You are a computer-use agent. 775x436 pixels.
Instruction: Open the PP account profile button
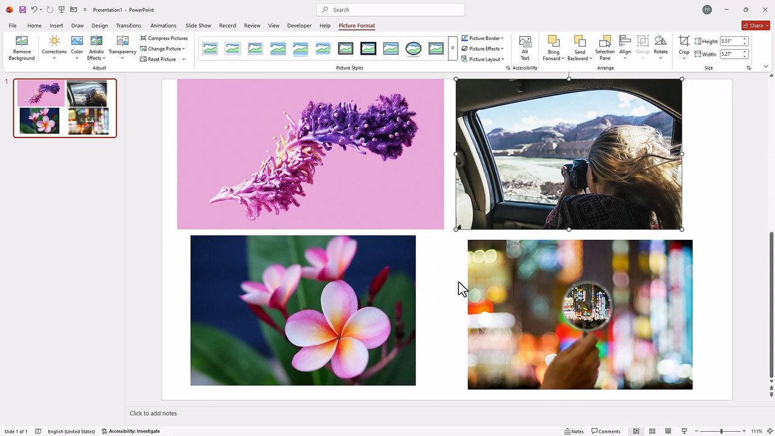click(x=707, y=10)
